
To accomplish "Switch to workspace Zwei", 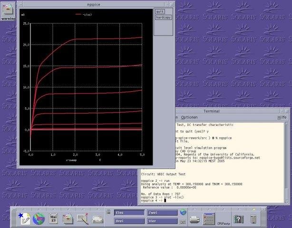I will (x=162, y=213).
